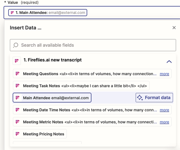Click Fireflies icon on Meeting Questions row
Screen dimensions: 180x150
point(17,74)
